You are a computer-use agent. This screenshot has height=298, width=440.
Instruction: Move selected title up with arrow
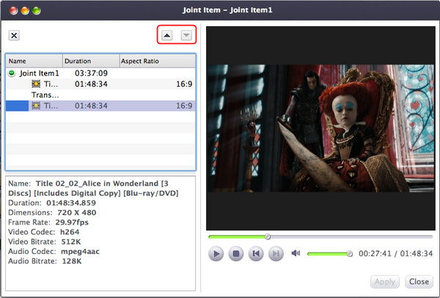point(167,35)
